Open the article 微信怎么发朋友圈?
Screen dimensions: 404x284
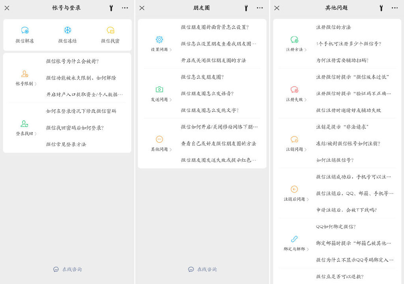[202, 77]
